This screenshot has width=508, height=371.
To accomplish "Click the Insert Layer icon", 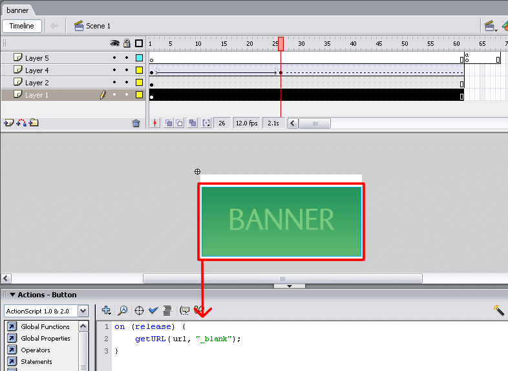I will click(x=9, y=123).
